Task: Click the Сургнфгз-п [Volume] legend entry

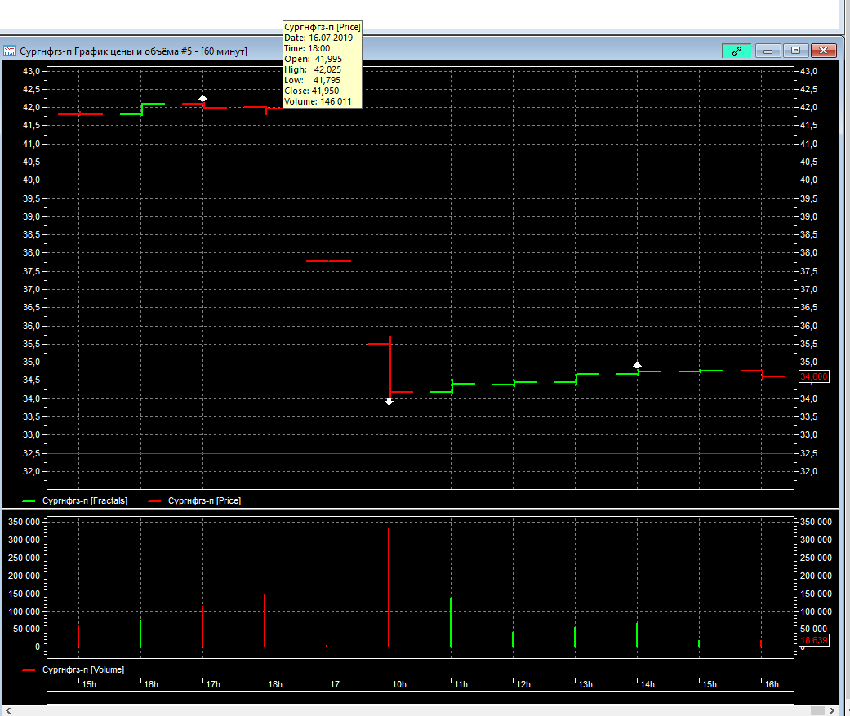Action: coord(73,670)
